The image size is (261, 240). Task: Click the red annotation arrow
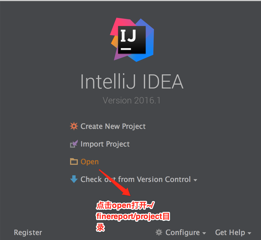pos(115,183)
